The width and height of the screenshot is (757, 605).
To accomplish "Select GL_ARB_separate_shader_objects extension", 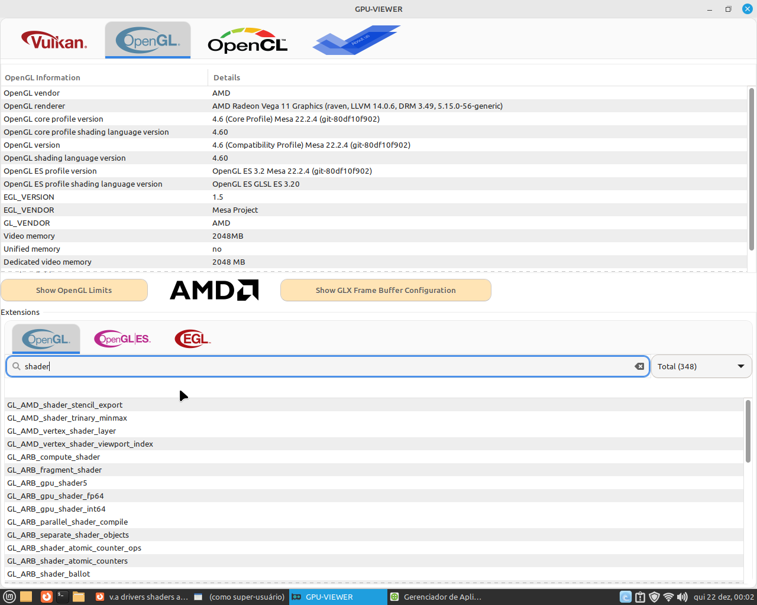I will (374, 535).
